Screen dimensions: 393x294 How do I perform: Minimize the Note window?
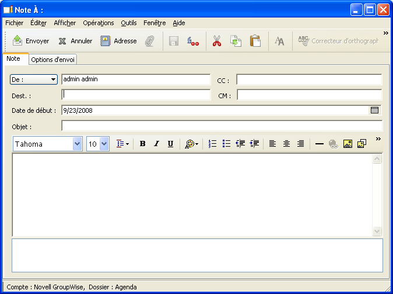(x=356, y=10)
